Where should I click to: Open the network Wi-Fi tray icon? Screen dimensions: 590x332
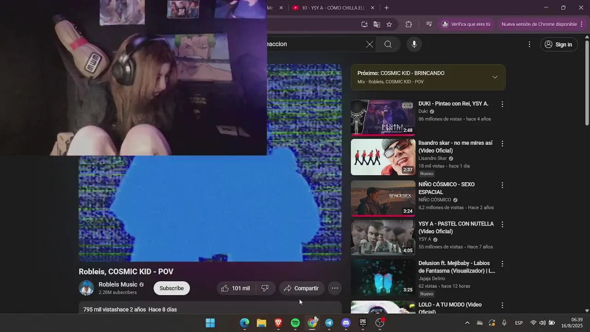tap(533, 323)
